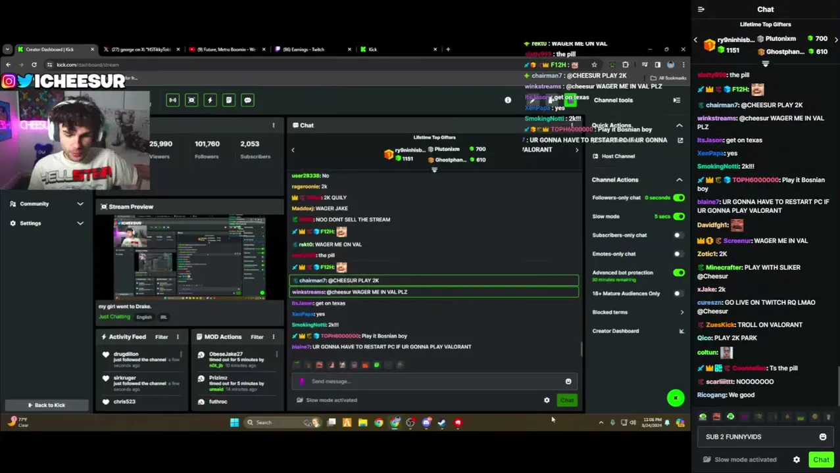Open Blocked terms submenu arrow

point(681,312)
